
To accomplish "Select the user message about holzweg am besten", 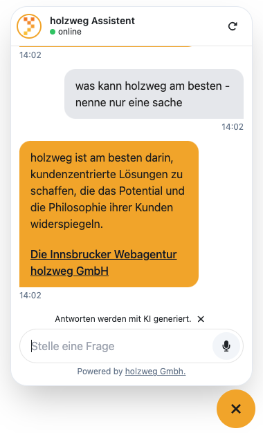I will tap(154, 94).
